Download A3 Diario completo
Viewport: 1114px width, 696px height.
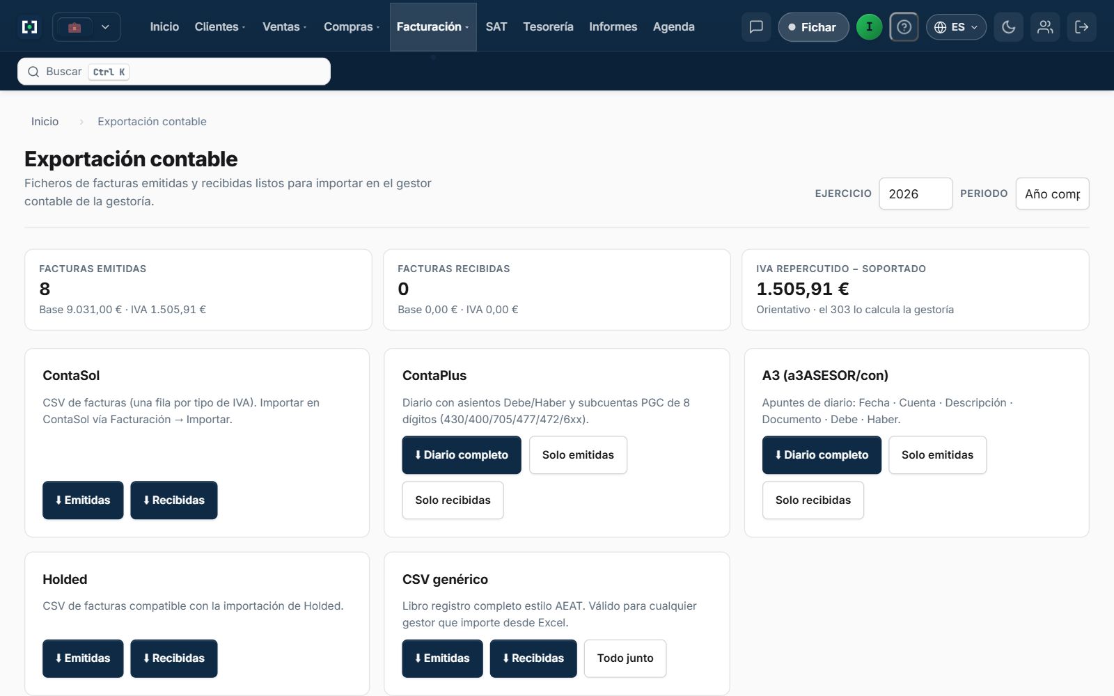coord(822,454)
